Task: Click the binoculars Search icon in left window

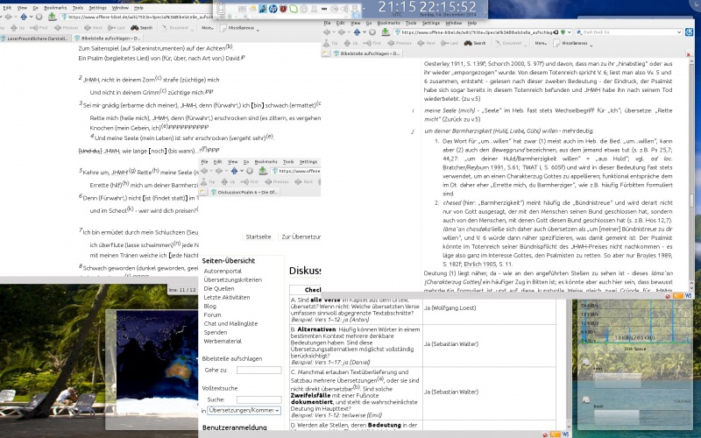Action: (134, 27)
